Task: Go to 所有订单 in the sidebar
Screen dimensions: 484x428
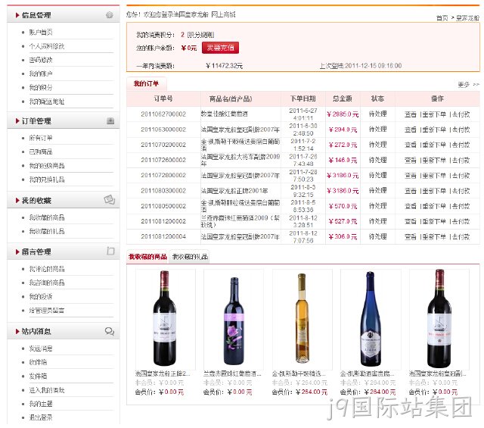Action: pyautogui.click(x=41, y=138)
